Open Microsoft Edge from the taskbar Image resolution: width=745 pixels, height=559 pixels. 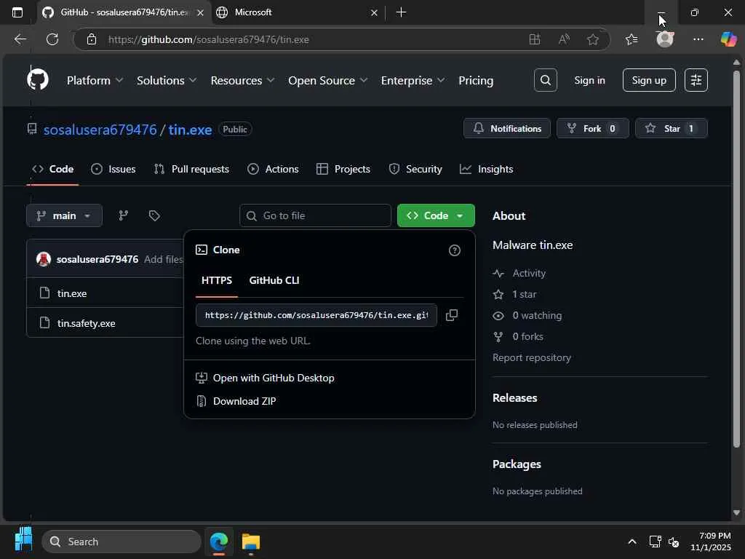(x=219, y=542)
